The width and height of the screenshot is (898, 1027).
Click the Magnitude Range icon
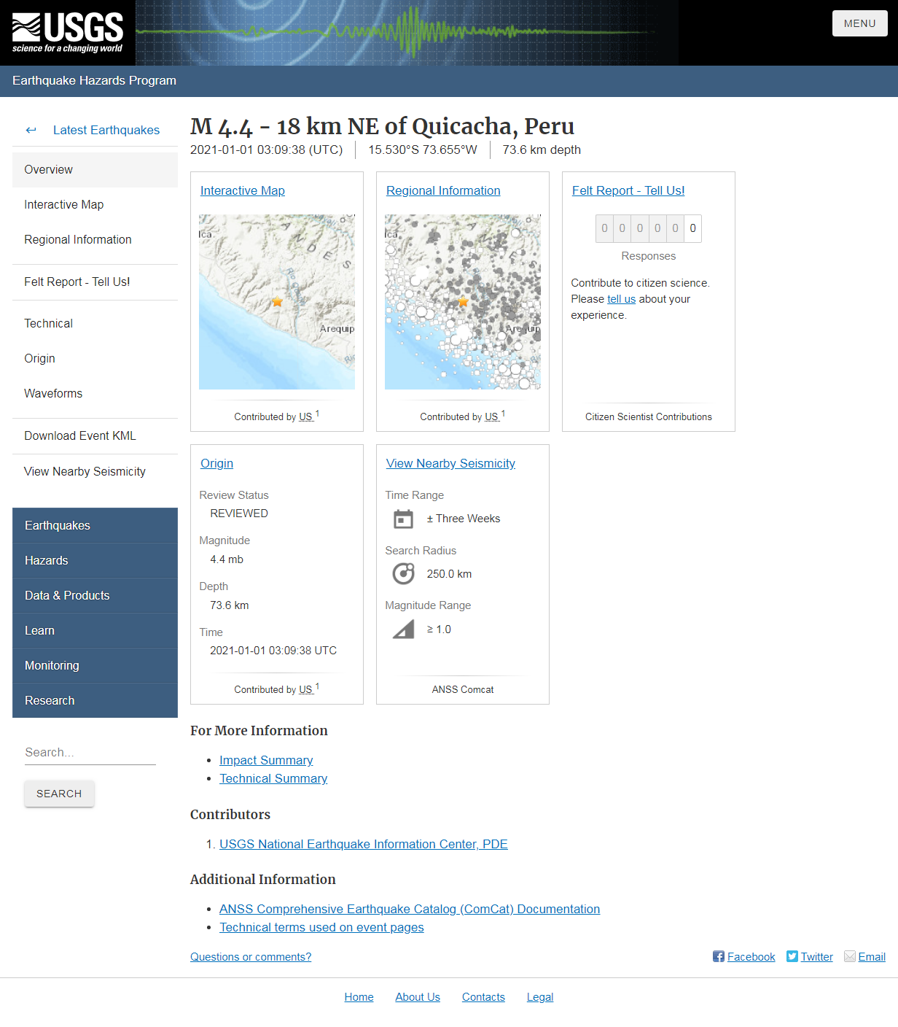point(403,629)
